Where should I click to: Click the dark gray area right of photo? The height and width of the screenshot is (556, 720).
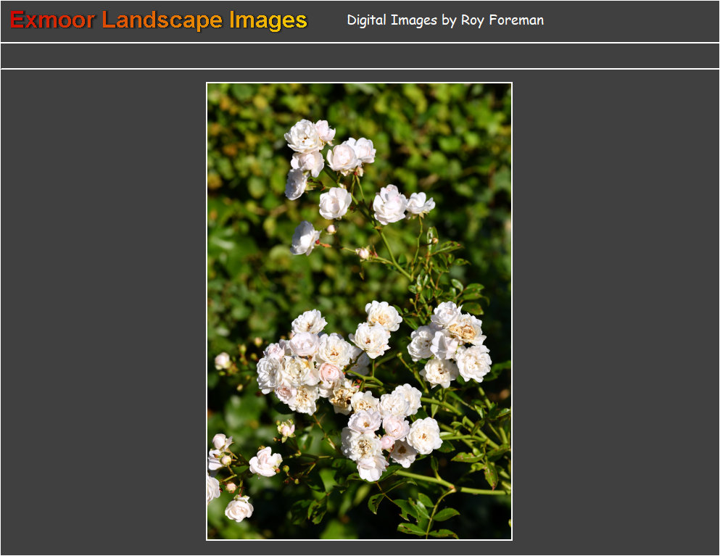[x=615, y=312]
